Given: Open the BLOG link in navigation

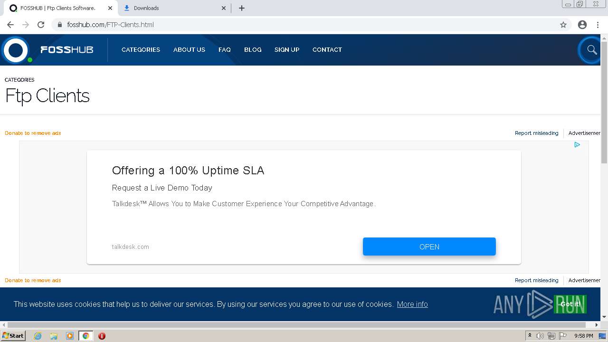Looking at the screenshot, I should 253,49.
